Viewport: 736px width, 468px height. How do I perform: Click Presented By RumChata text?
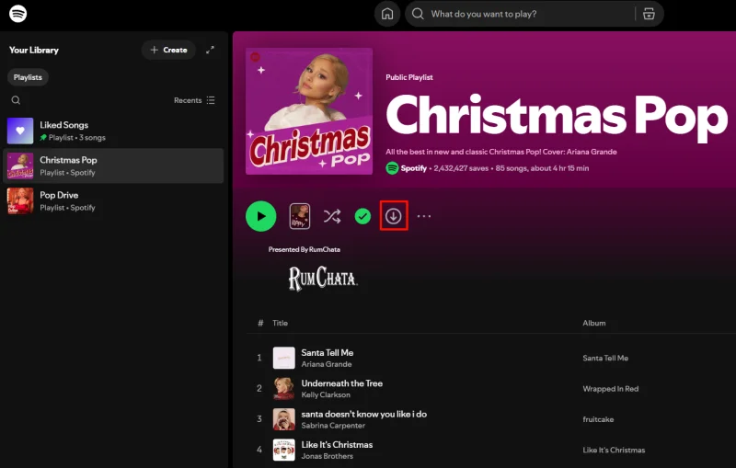pyautogui.click(x=305, y=249)
